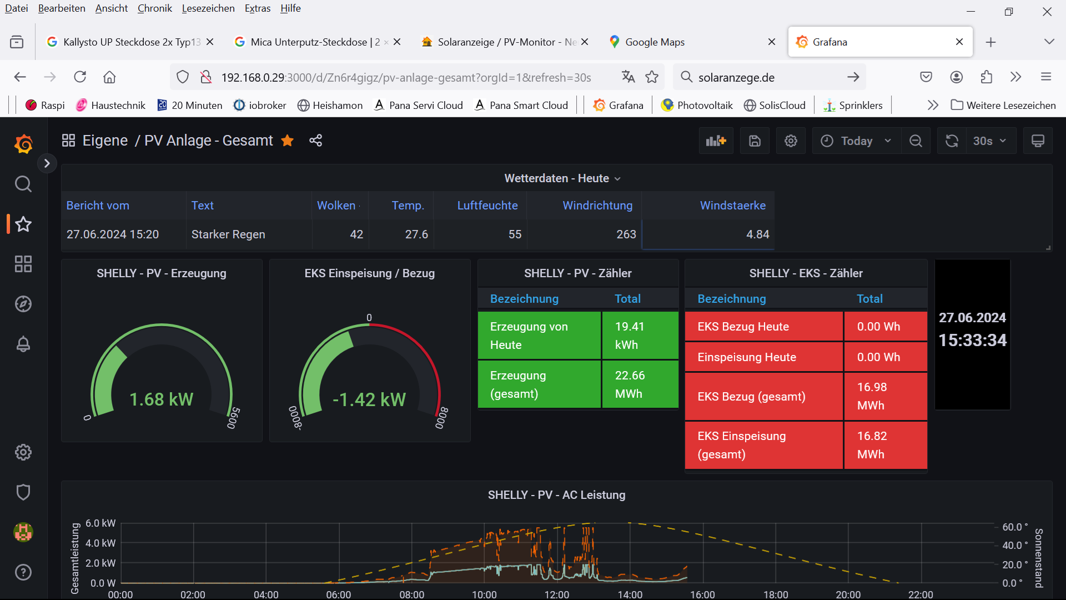Open Alerting bell icon in the sidebar
1066x600 pixels.
pyautogui.click(x=23, y=344)
